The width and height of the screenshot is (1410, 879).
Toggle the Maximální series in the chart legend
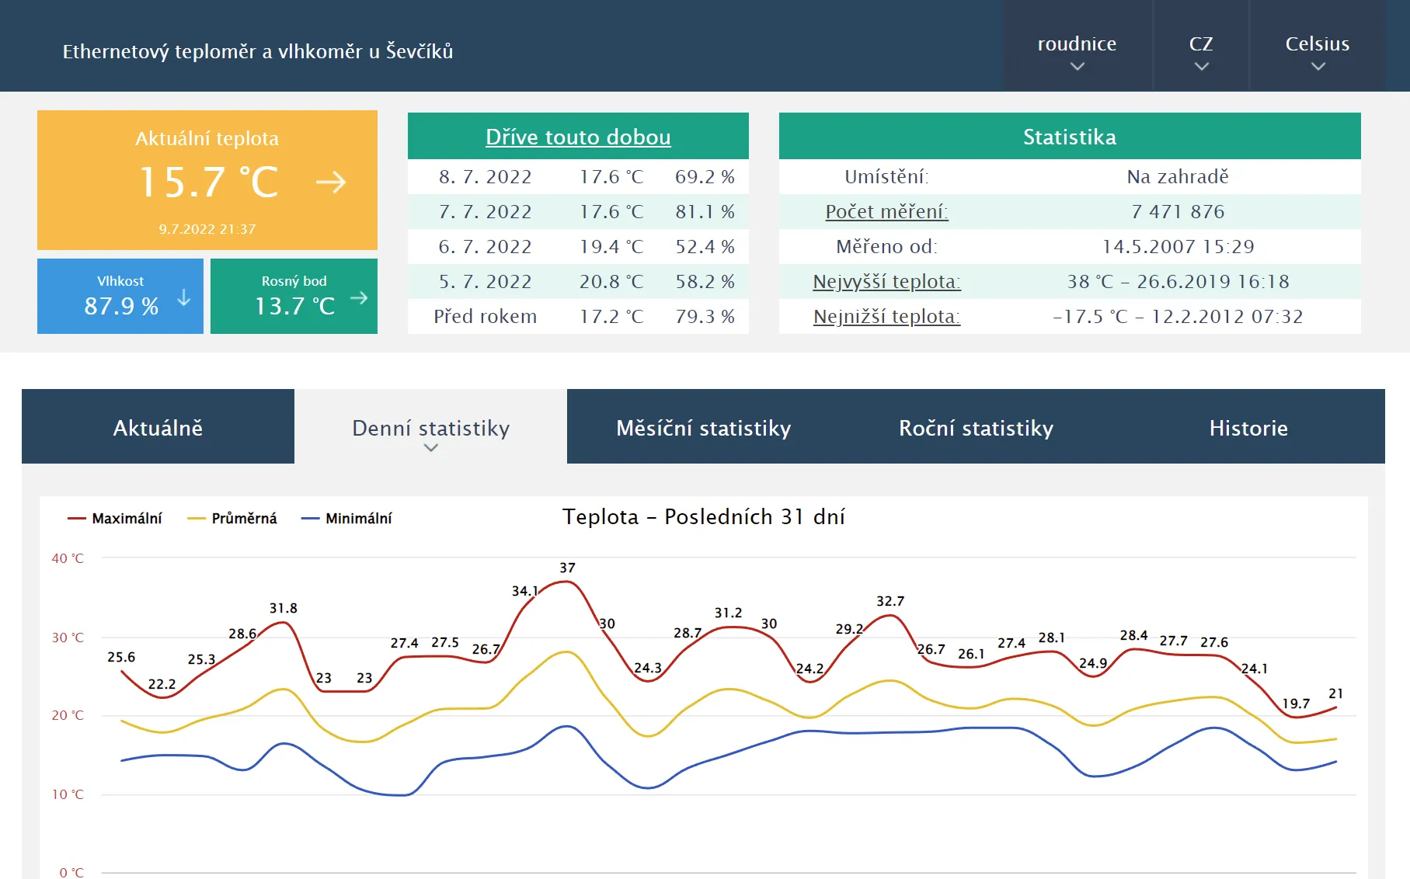click(x=127, y=517)
